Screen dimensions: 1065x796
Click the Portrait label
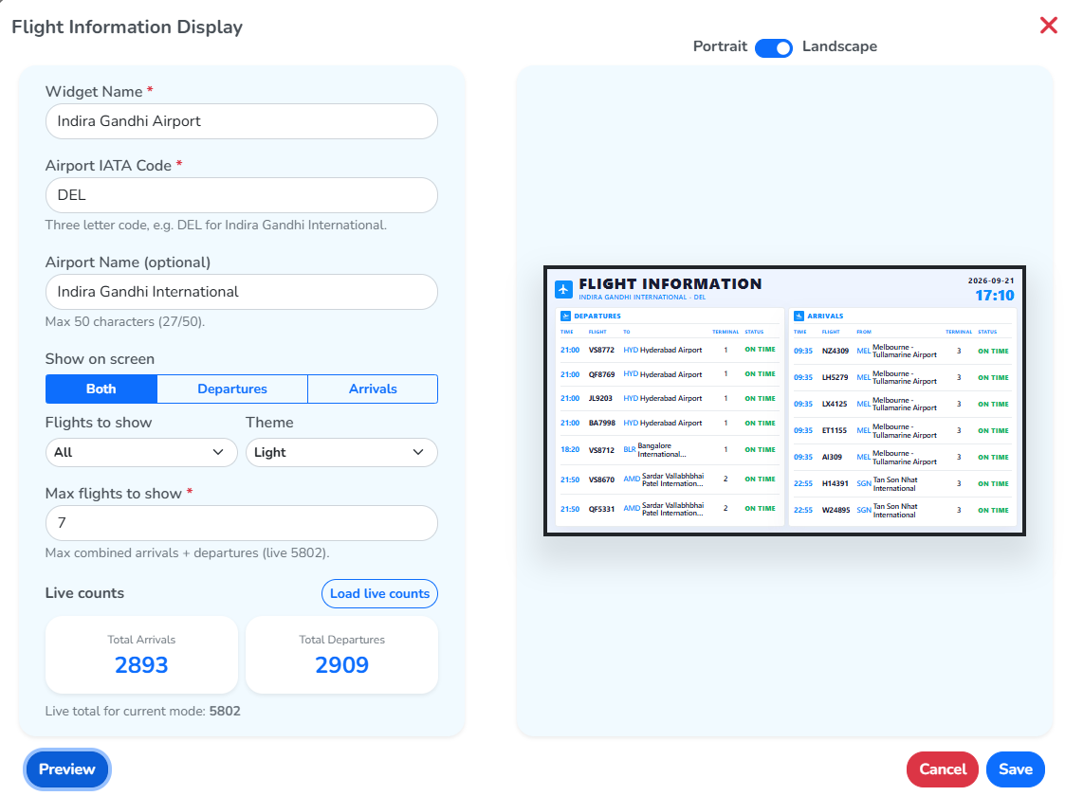(x=720, y=46)
